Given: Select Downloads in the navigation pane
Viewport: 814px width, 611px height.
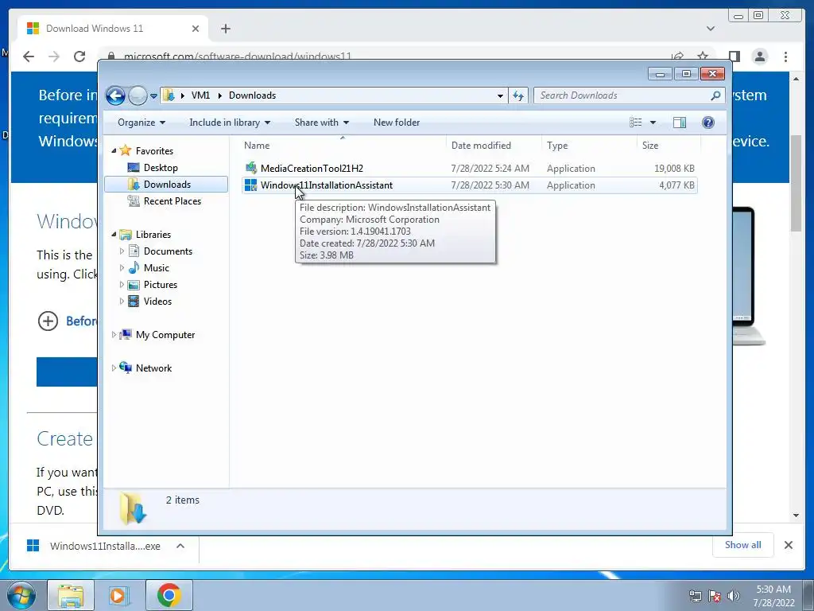Looking at the screenshot, I should 167,185.
